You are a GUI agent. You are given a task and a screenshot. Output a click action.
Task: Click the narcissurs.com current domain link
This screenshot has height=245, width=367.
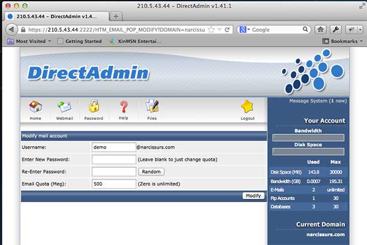point(326,234)
